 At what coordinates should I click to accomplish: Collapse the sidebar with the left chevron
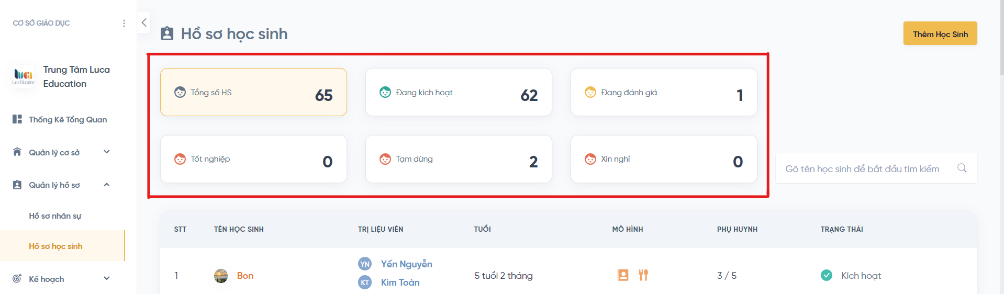tap(144, 22)
